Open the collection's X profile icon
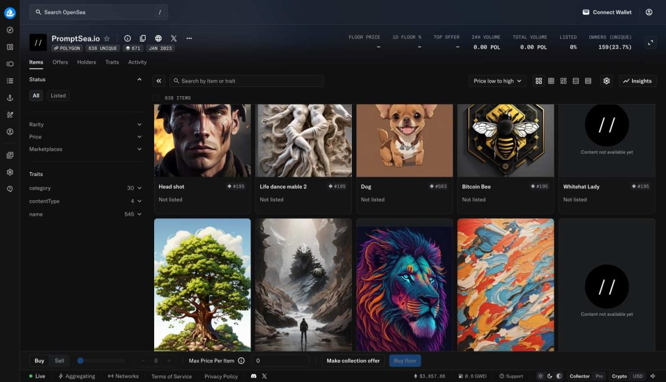666x382 pixels. [x=174, y=38]
